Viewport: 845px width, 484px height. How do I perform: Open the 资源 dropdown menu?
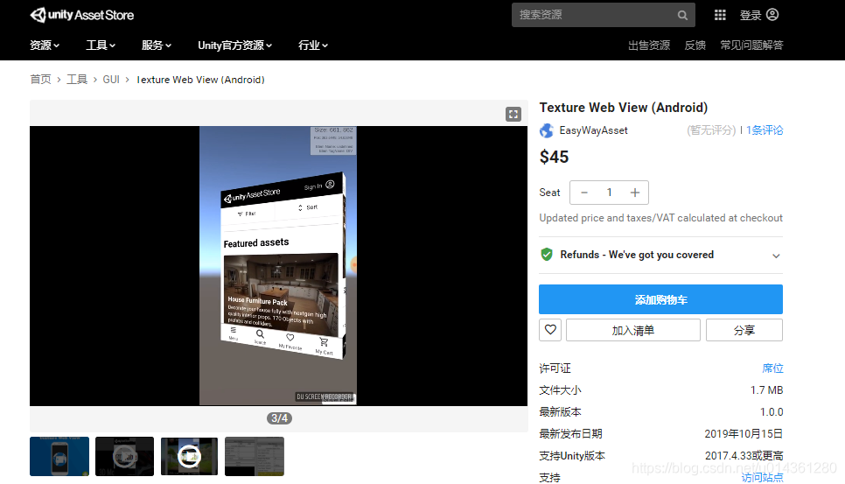(45, 46)
